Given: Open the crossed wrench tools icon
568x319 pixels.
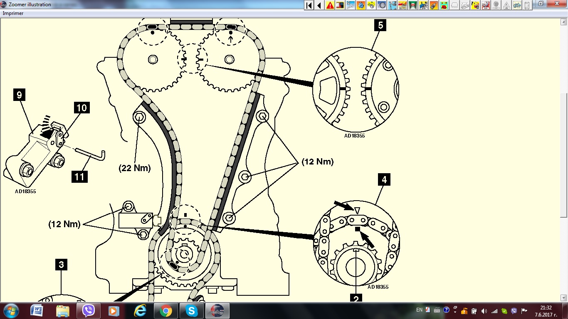Looking at the screenshot, I should (x=351, y=5).
